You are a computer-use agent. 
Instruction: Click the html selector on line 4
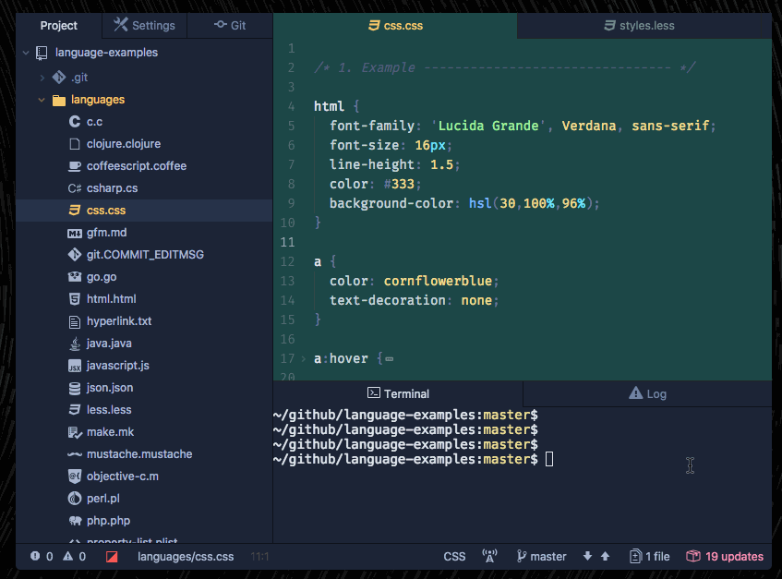click(x=329, y=106)
